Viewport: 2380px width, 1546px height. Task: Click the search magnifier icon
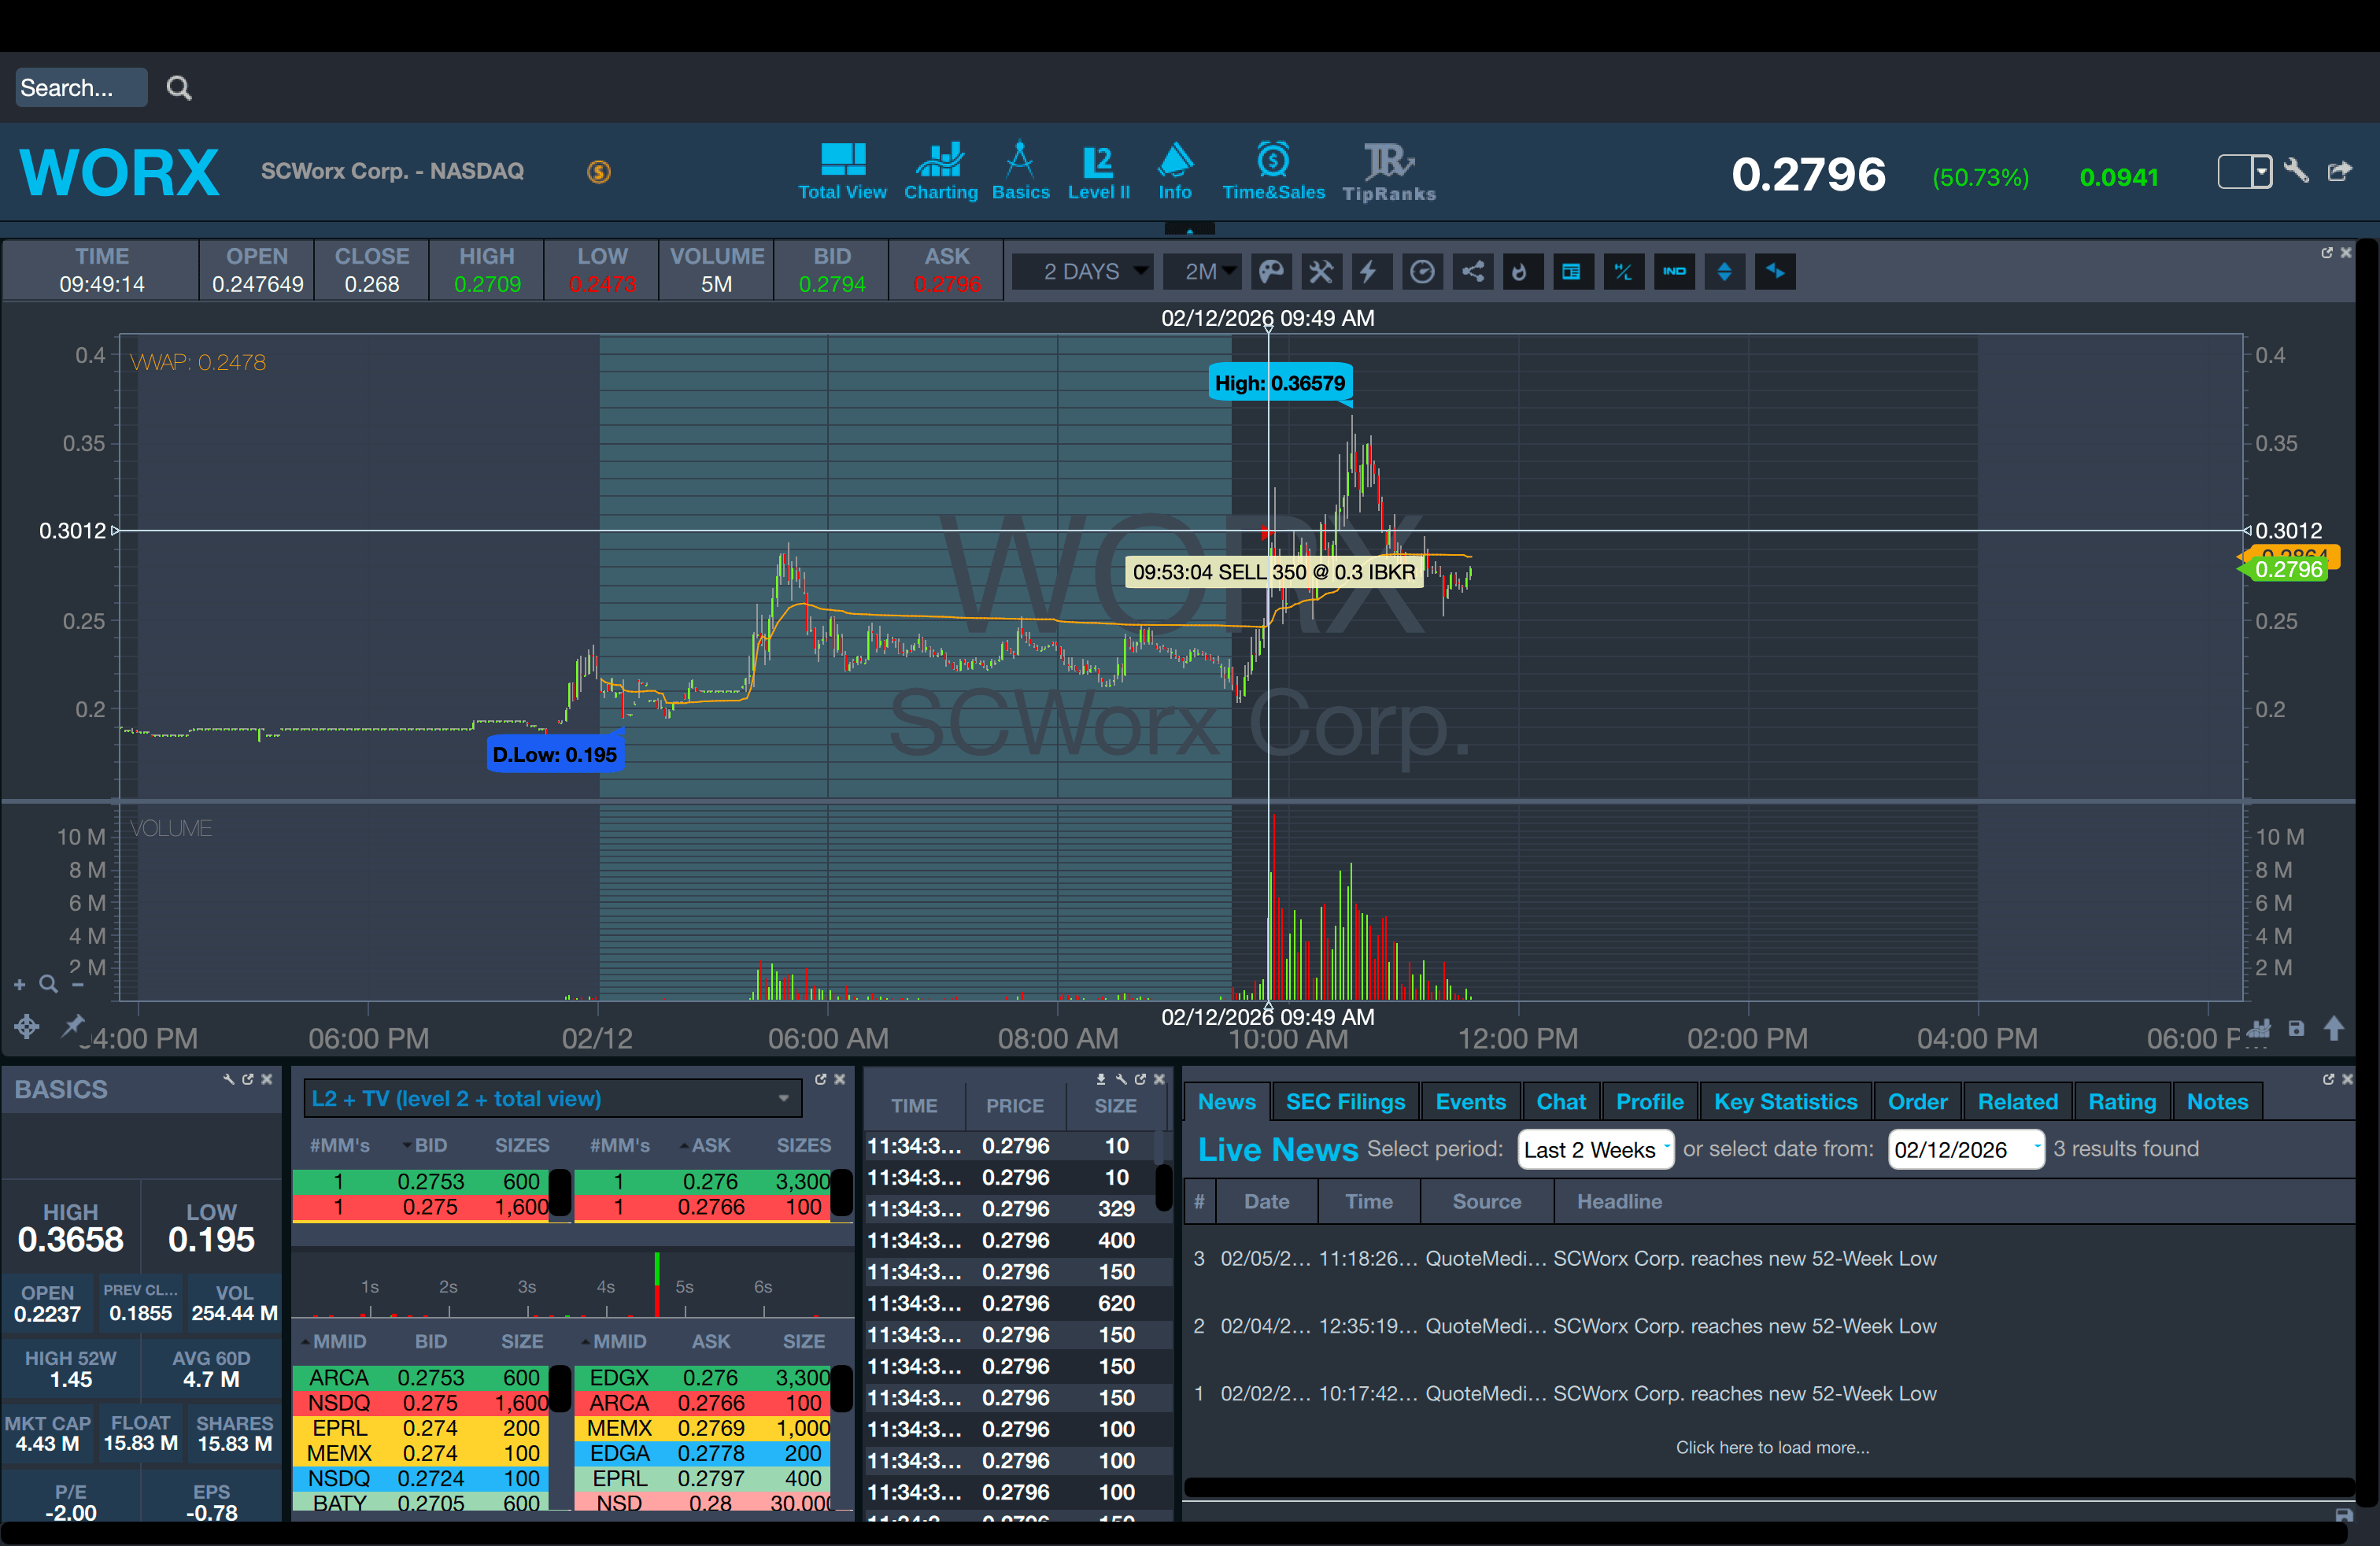tap(179, 88)
